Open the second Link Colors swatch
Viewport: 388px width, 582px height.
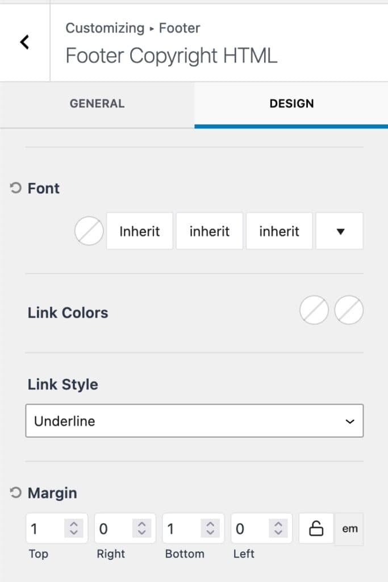tap(349, 310)
